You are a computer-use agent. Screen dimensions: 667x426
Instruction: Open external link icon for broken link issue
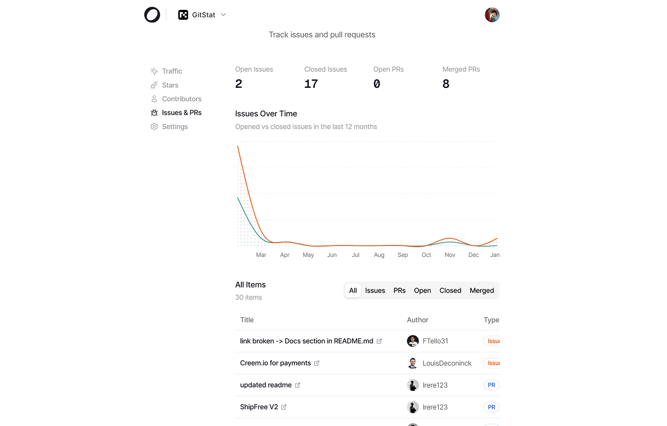tap(379, 341)
